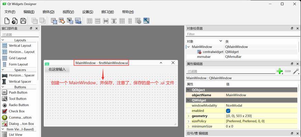The height and width of the screenshot is (137, 301).
Task: Open the 设置(S) menu
Action: pos(87,12)
